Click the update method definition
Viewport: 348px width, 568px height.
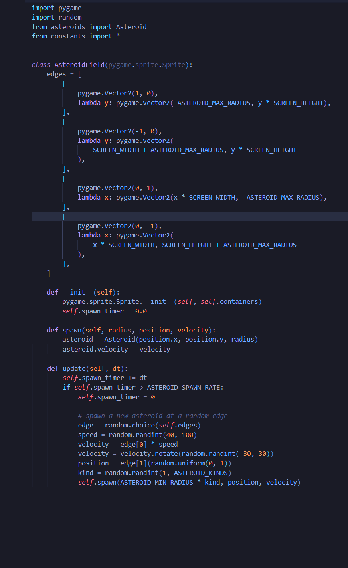[87, 368]
